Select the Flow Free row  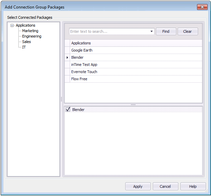coord(79,79)
